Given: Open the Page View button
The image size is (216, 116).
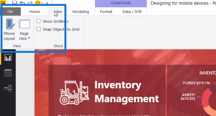Looking at the screenshot, I should [x=24, y=30].
